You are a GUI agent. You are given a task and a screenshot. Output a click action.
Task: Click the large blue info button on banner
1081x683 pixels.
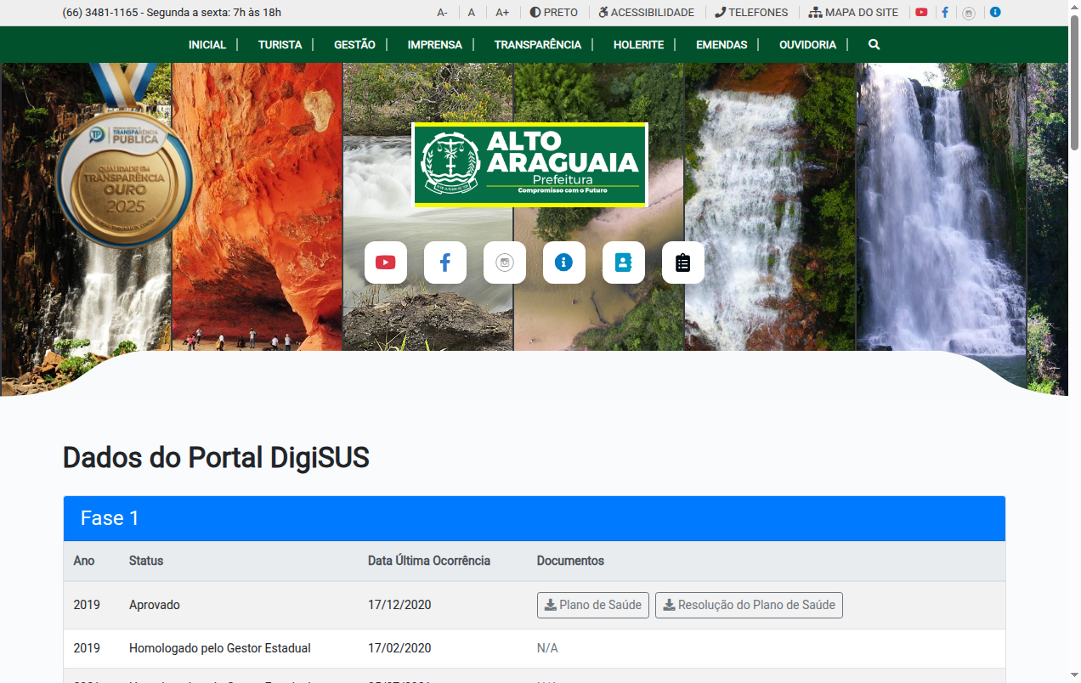click(x=564, y=262)
